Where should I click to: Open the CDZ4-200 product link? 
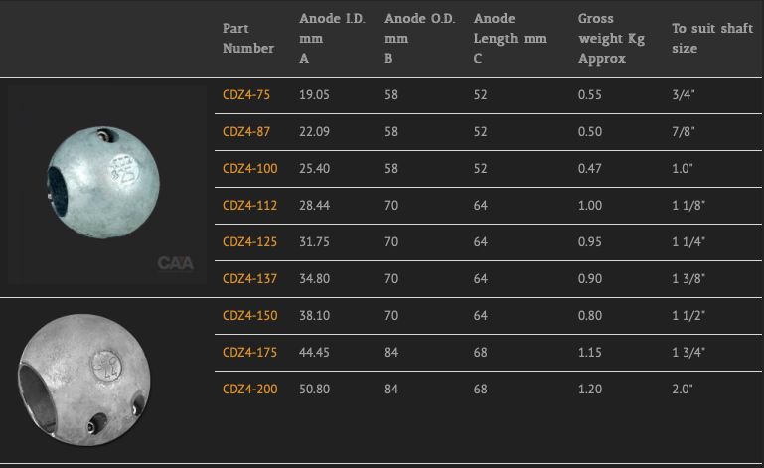coord(250,390)
